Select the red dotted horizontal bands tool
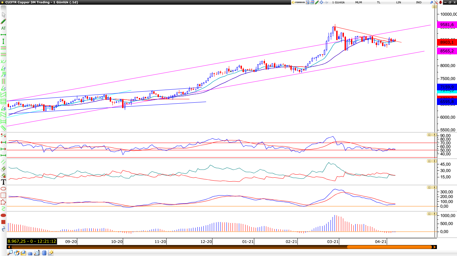This screenshot has width=457, height=256. [4, 48]
